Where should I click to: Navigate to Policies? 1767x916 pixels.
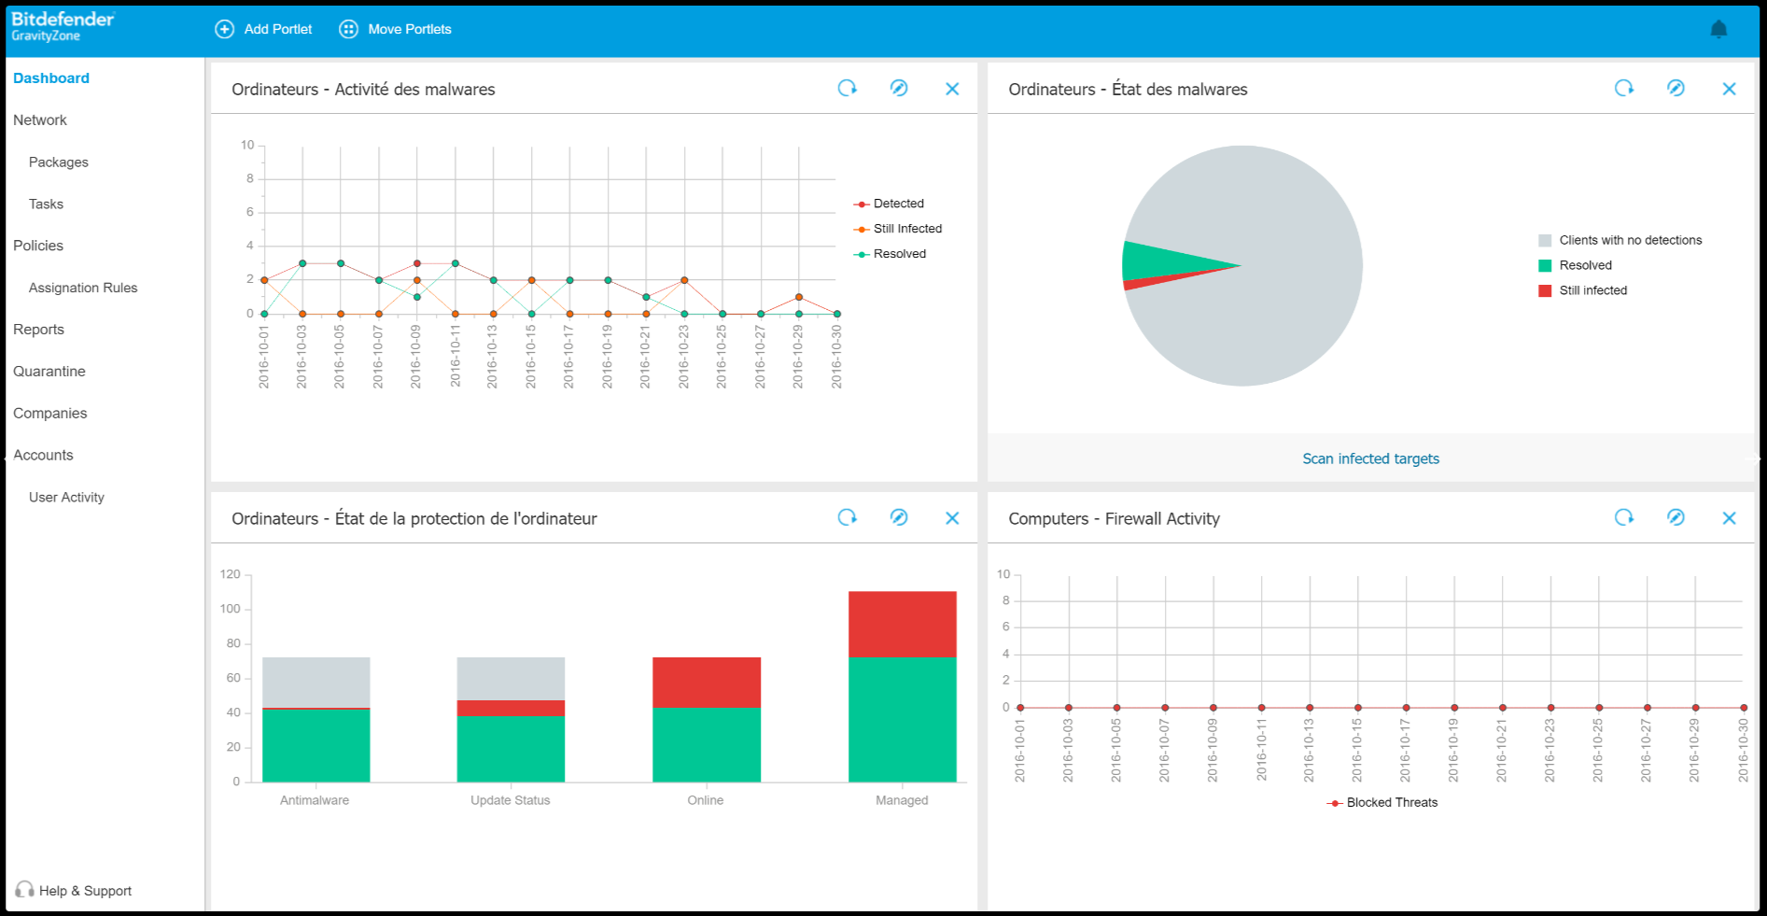(x=38, y=246)
